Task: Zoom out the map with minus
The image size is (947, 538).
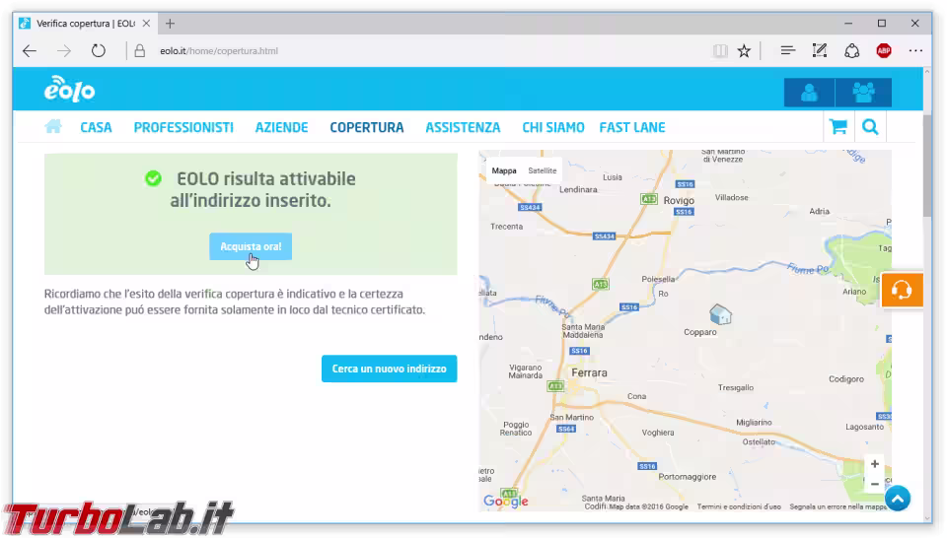Action: [x=875, y=485]
